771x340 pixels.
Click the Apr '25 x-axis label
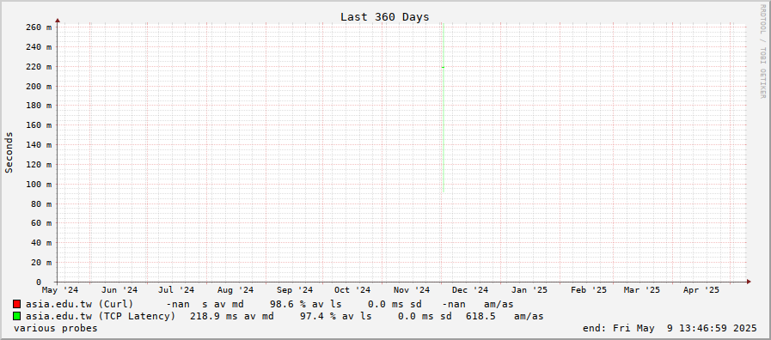point(701,290)
